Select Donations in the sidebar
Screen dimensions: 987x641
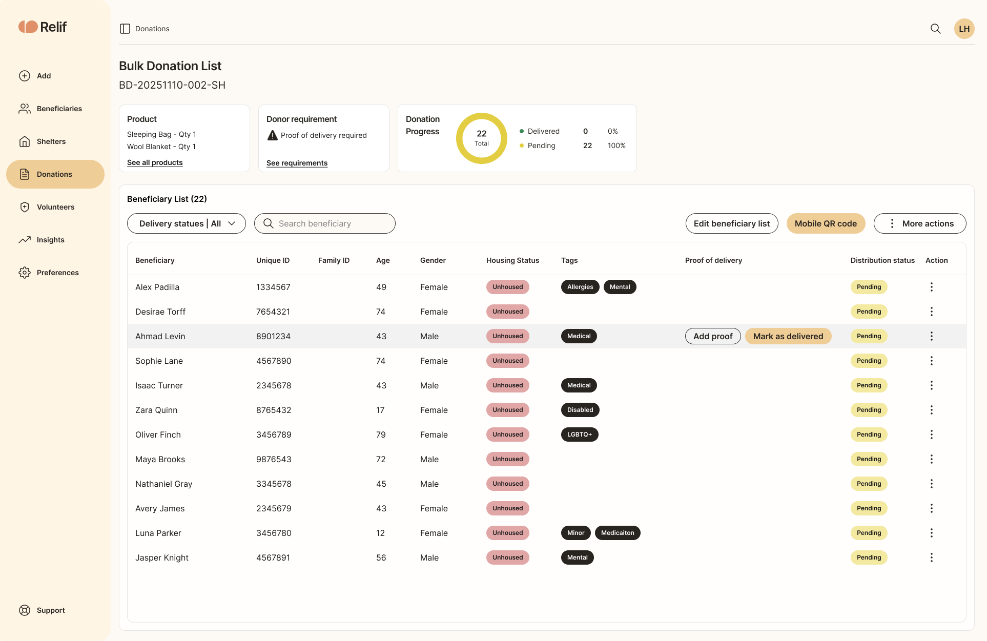(55, 174)
